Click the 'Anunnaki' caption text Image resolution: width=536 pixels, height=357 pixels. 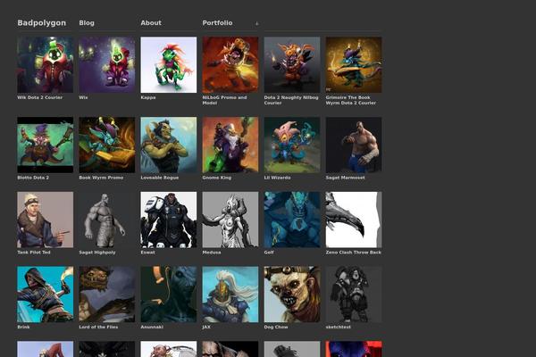pos(152,327)
